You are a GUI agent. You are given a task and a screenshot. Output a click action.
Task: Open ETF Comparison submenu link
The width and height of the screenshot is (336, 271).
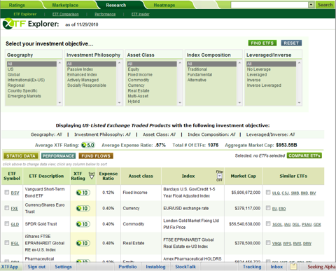pyautogui.click(x=66, y=14)
